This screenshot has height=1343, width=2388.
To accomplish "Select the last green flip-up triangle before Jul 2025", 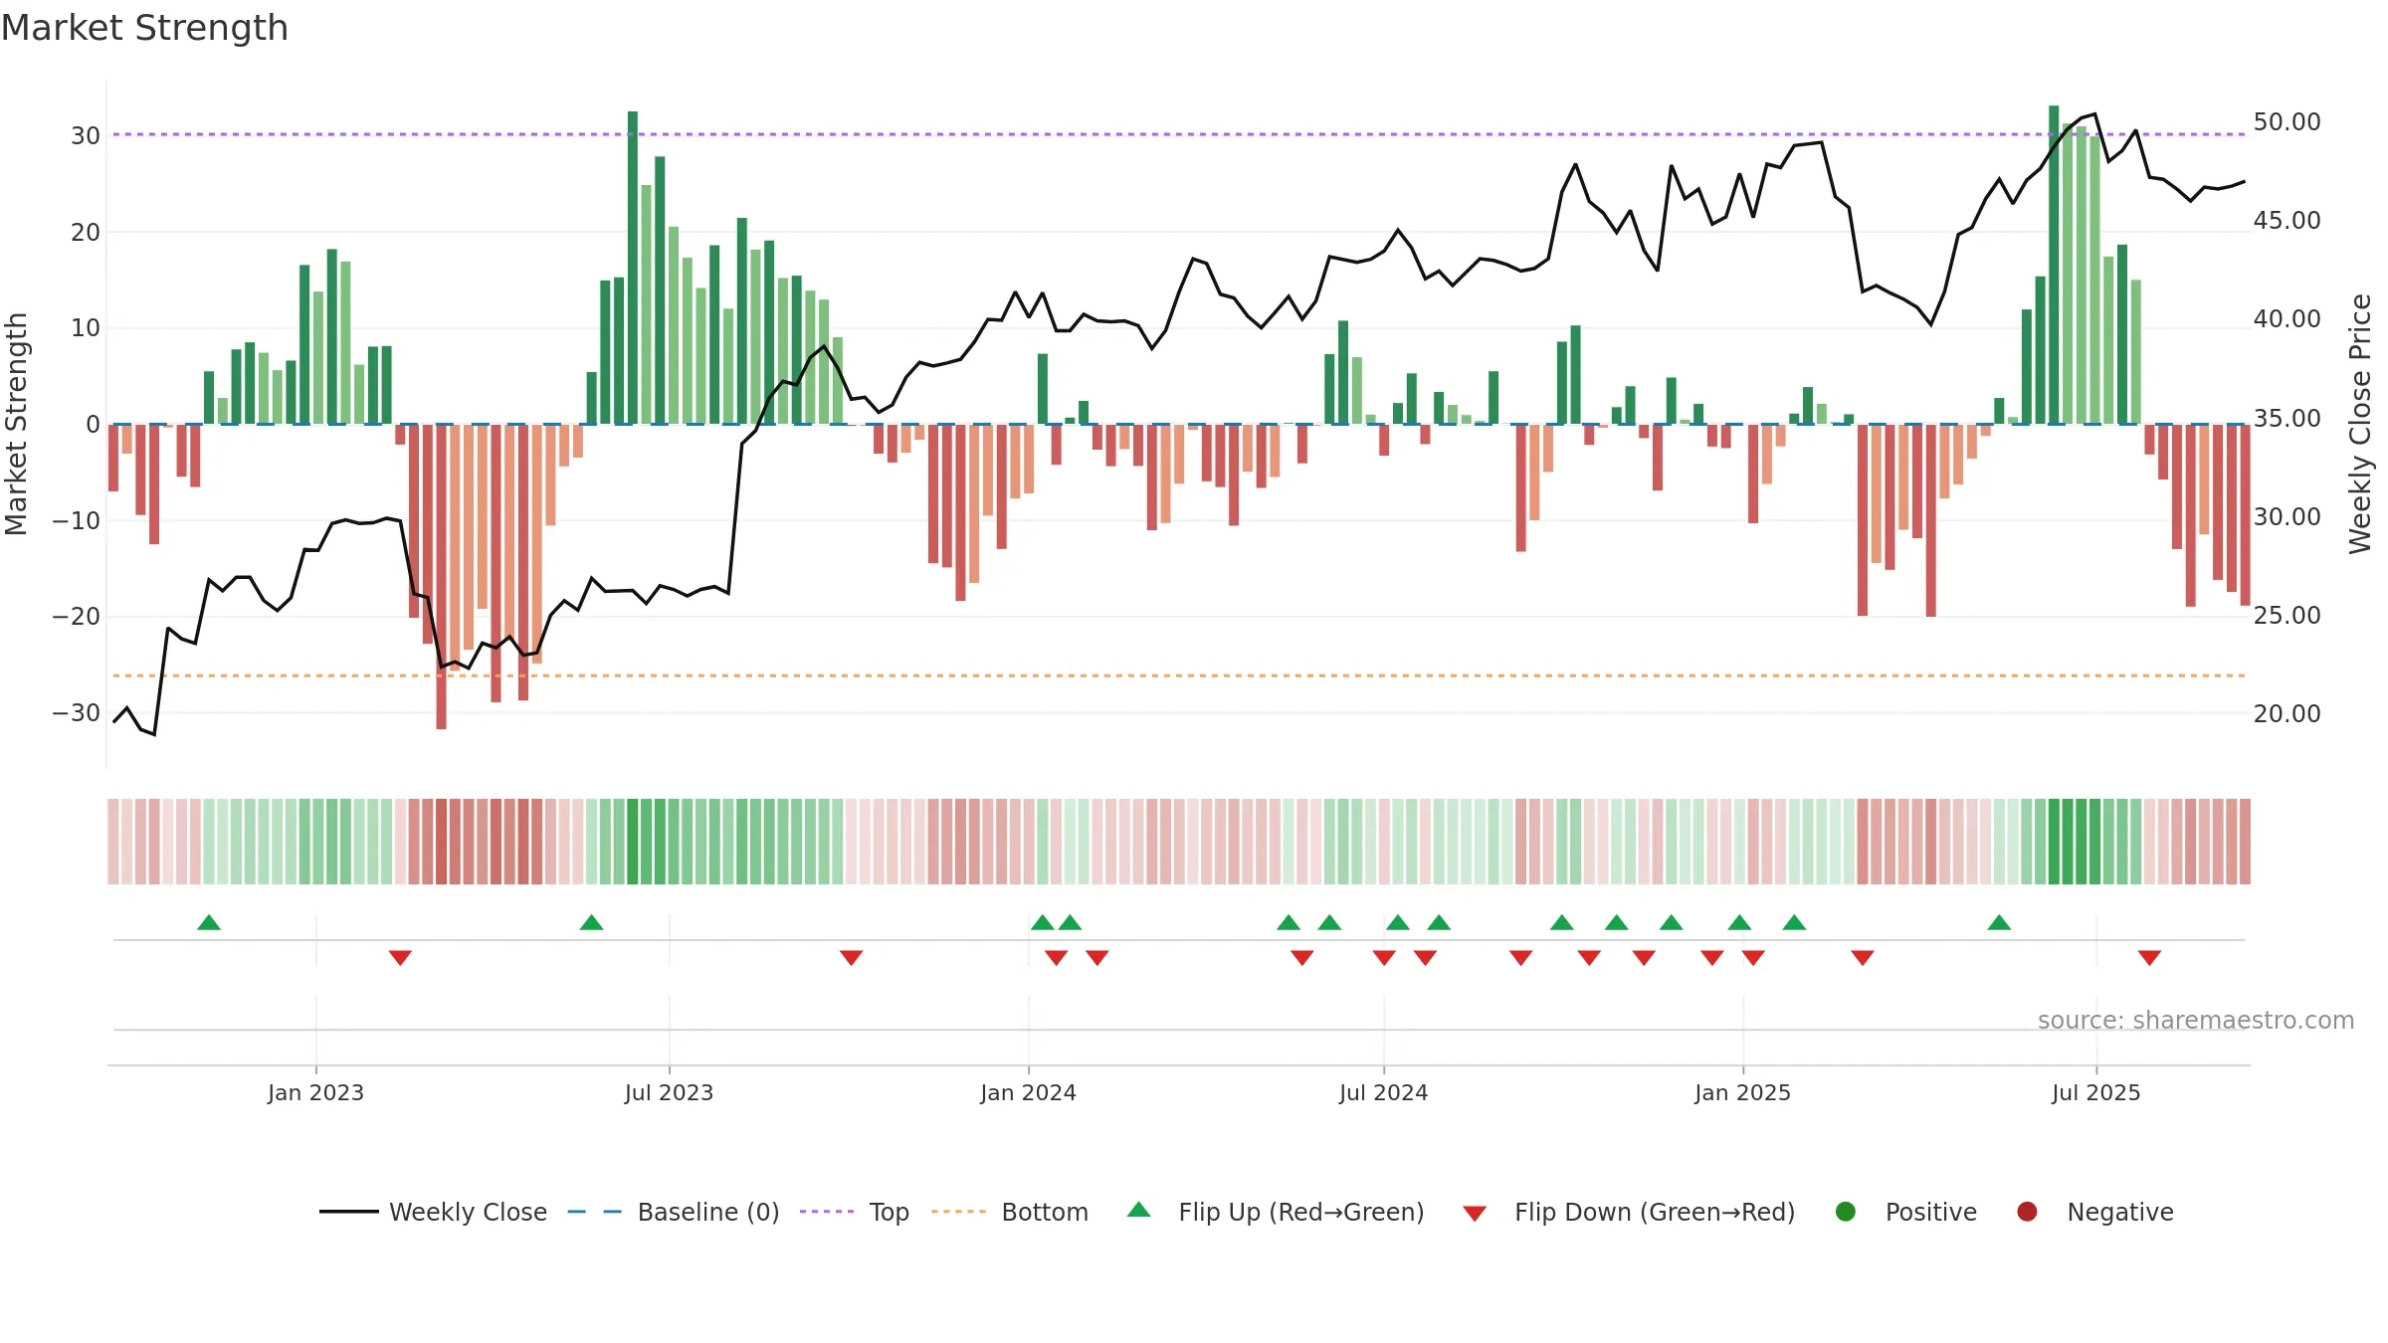I will [1999, 922].
